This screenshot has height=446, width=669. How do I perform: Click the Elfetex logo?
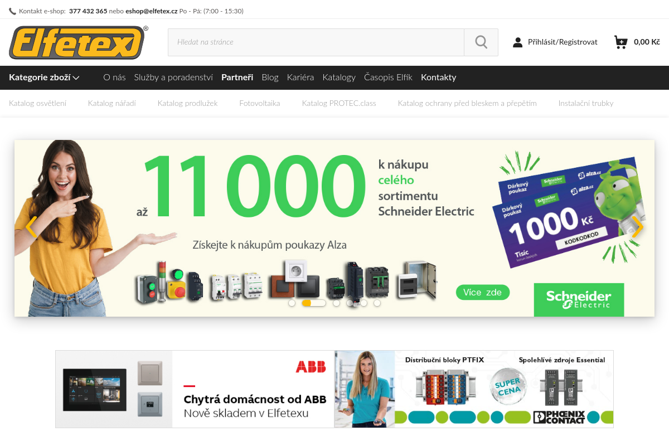coord(77,42)
